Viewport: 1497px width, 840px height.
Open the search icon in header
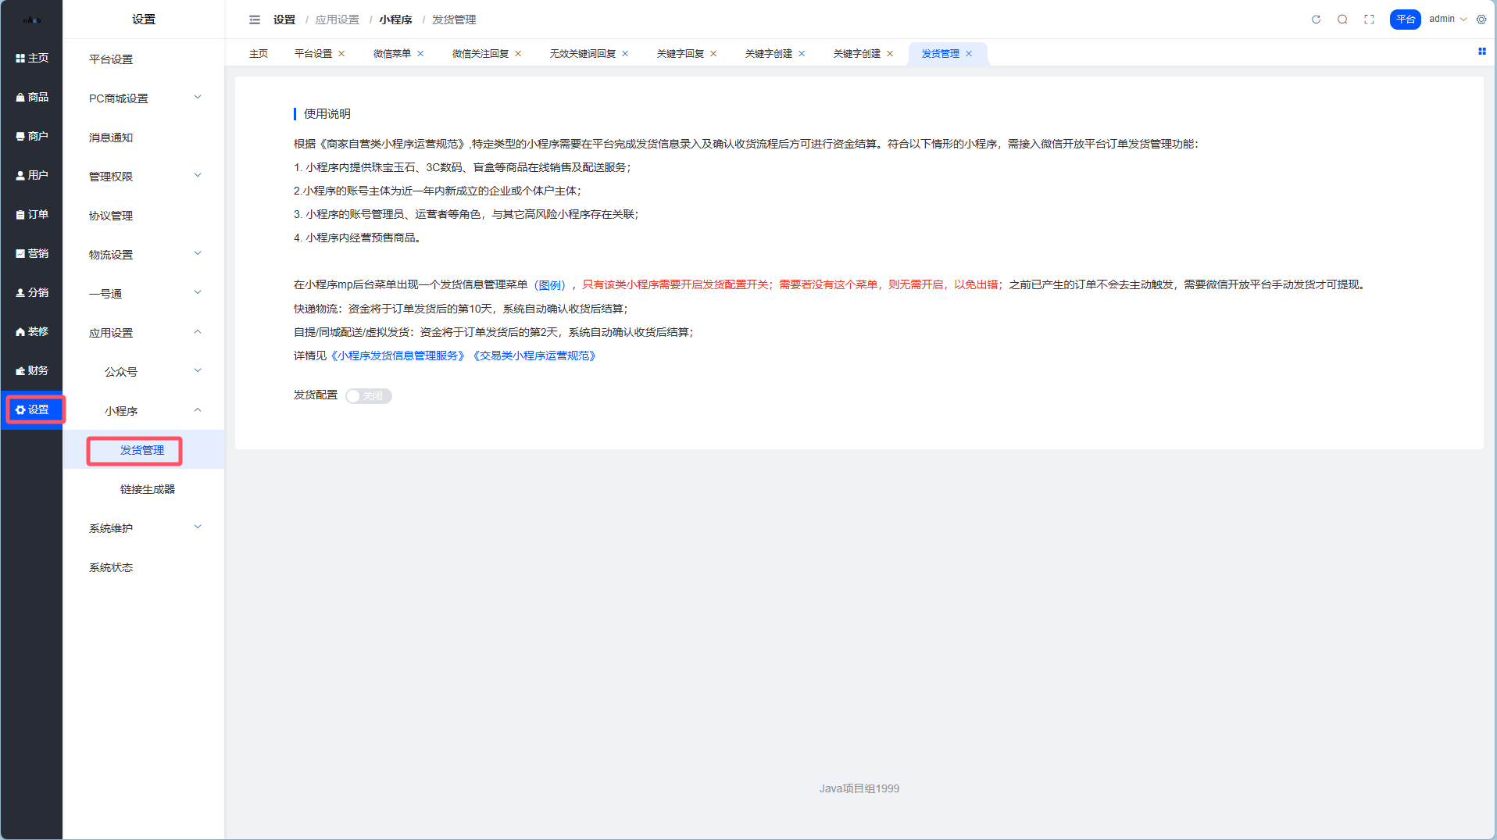tap(1342, 20)
